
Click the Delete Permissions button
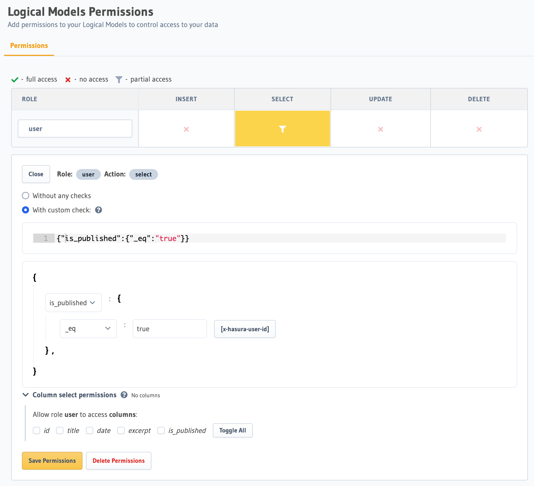[118, 461]
